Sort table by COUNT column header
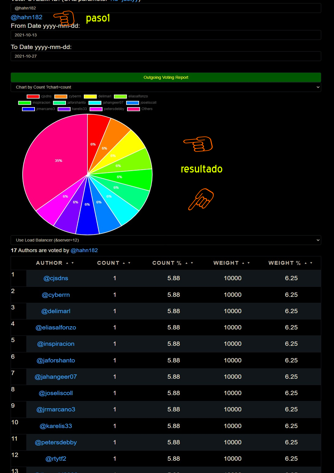Image resolution: width=334 pixels, height=473 pixels. click(108, 263)
